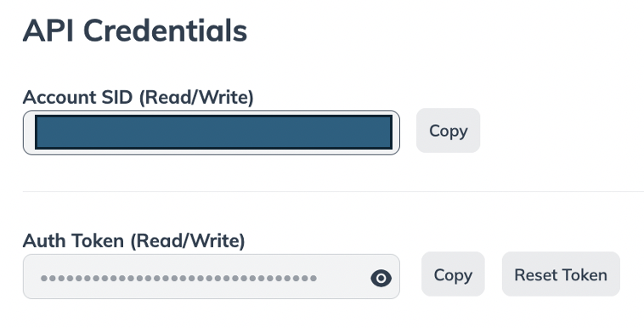Screen dimensions: 644x328
Task: Select the Auth Token (Read/Write) label
Action: pyautogui.click(x=134, y=240)
